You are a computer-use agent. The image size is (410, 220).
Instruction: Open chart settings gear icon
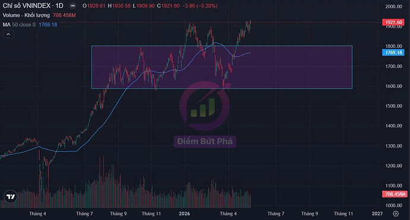[x=396, y=213]
